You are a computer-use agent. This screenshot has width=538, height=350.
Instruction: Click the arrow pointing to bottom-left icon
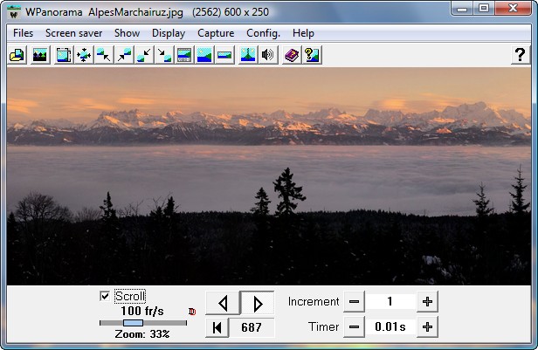click(x=144, y=55)
